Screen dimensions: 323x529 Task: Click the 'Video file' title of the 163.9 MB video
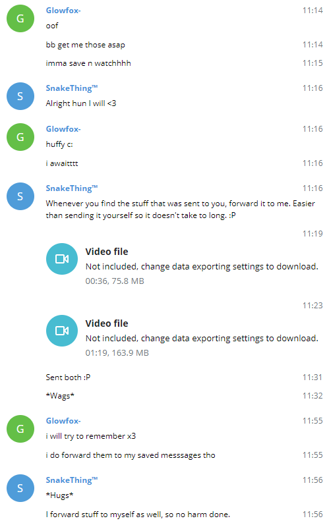click(107, 323)
